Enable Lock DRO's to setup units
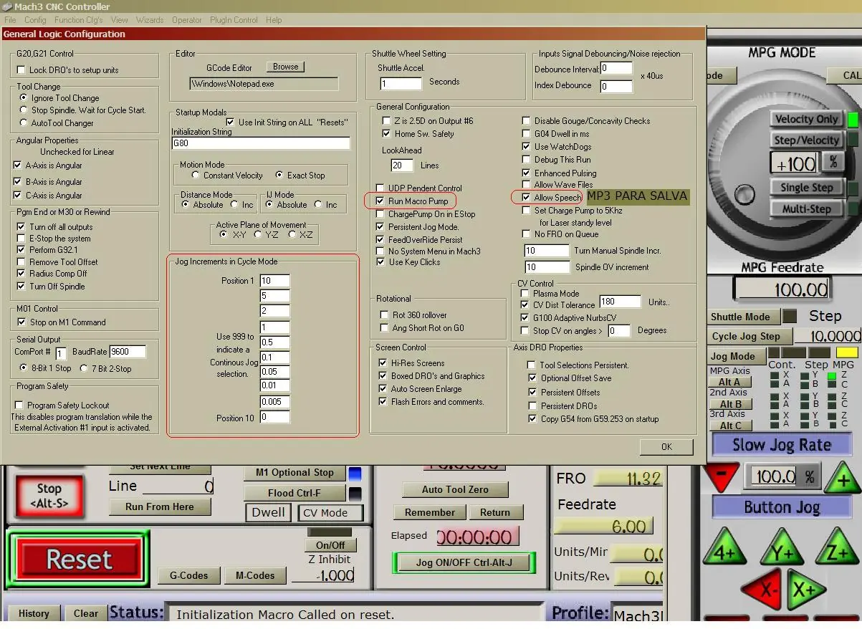The width and height of the screenshot is (862, 629). (x=21, y=70)
